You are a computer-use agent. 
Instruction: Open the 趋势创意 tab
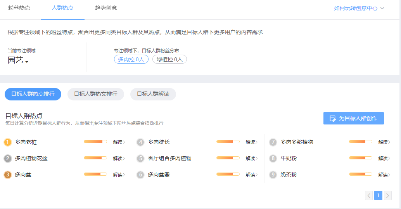[x=106, y=8]
